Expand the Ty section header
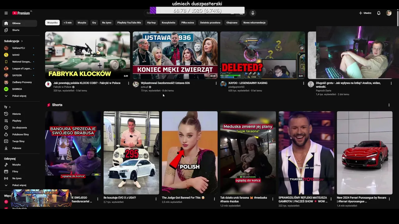The height and width of the screenshot is (224, 399). [7, 107]
